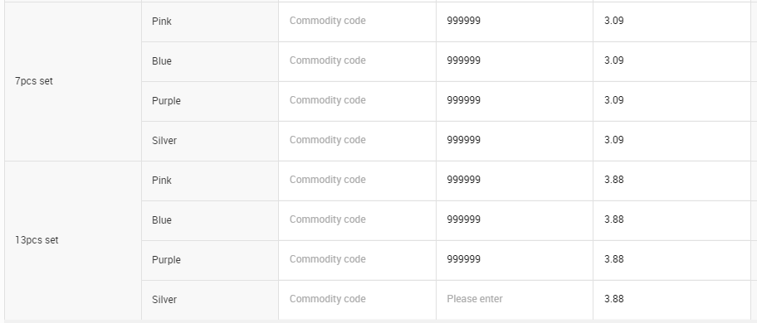Click the 3.88 price field for 13pcs Pink
The width and height of the screenshot is (757, 323).
[x=672, y=181]
